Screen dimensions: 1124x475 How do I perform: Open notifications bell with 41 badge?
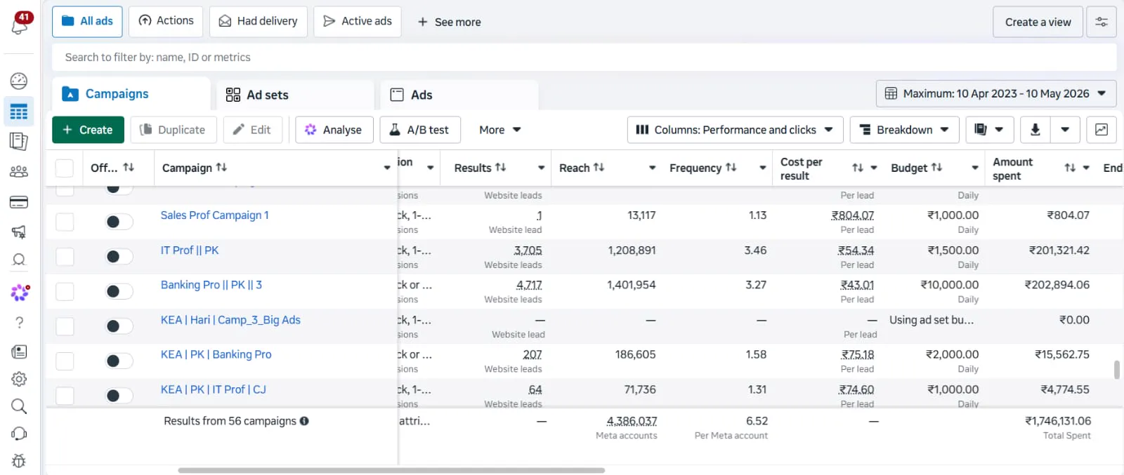[x=20, y=24]
